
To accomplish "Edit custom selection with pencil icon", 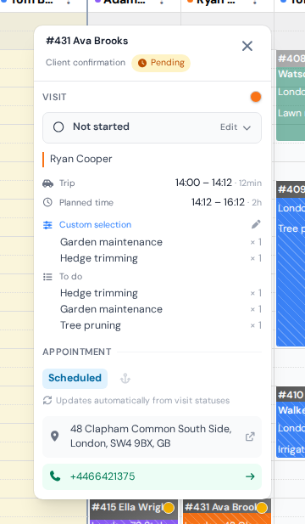I will [x=256, y=224].
